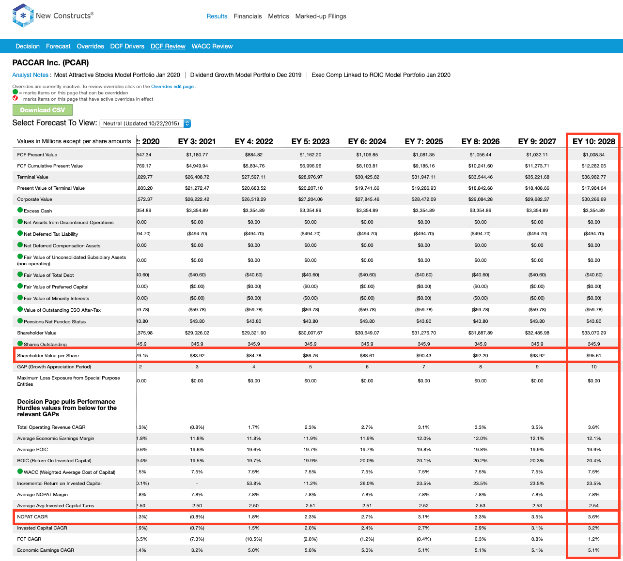Click the Average Avg Invested Capital Turns label
Viewport: 623px width, 561px height.
[56, 505]
